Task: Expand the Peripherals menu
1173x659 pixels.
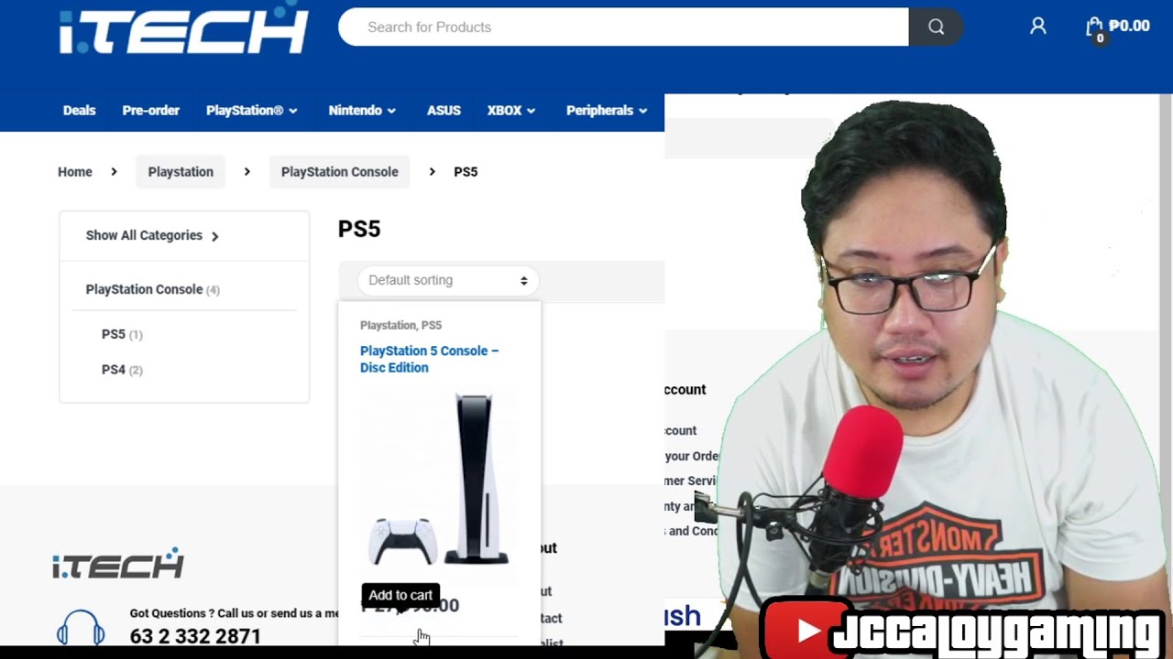Action: coord(607,110)
